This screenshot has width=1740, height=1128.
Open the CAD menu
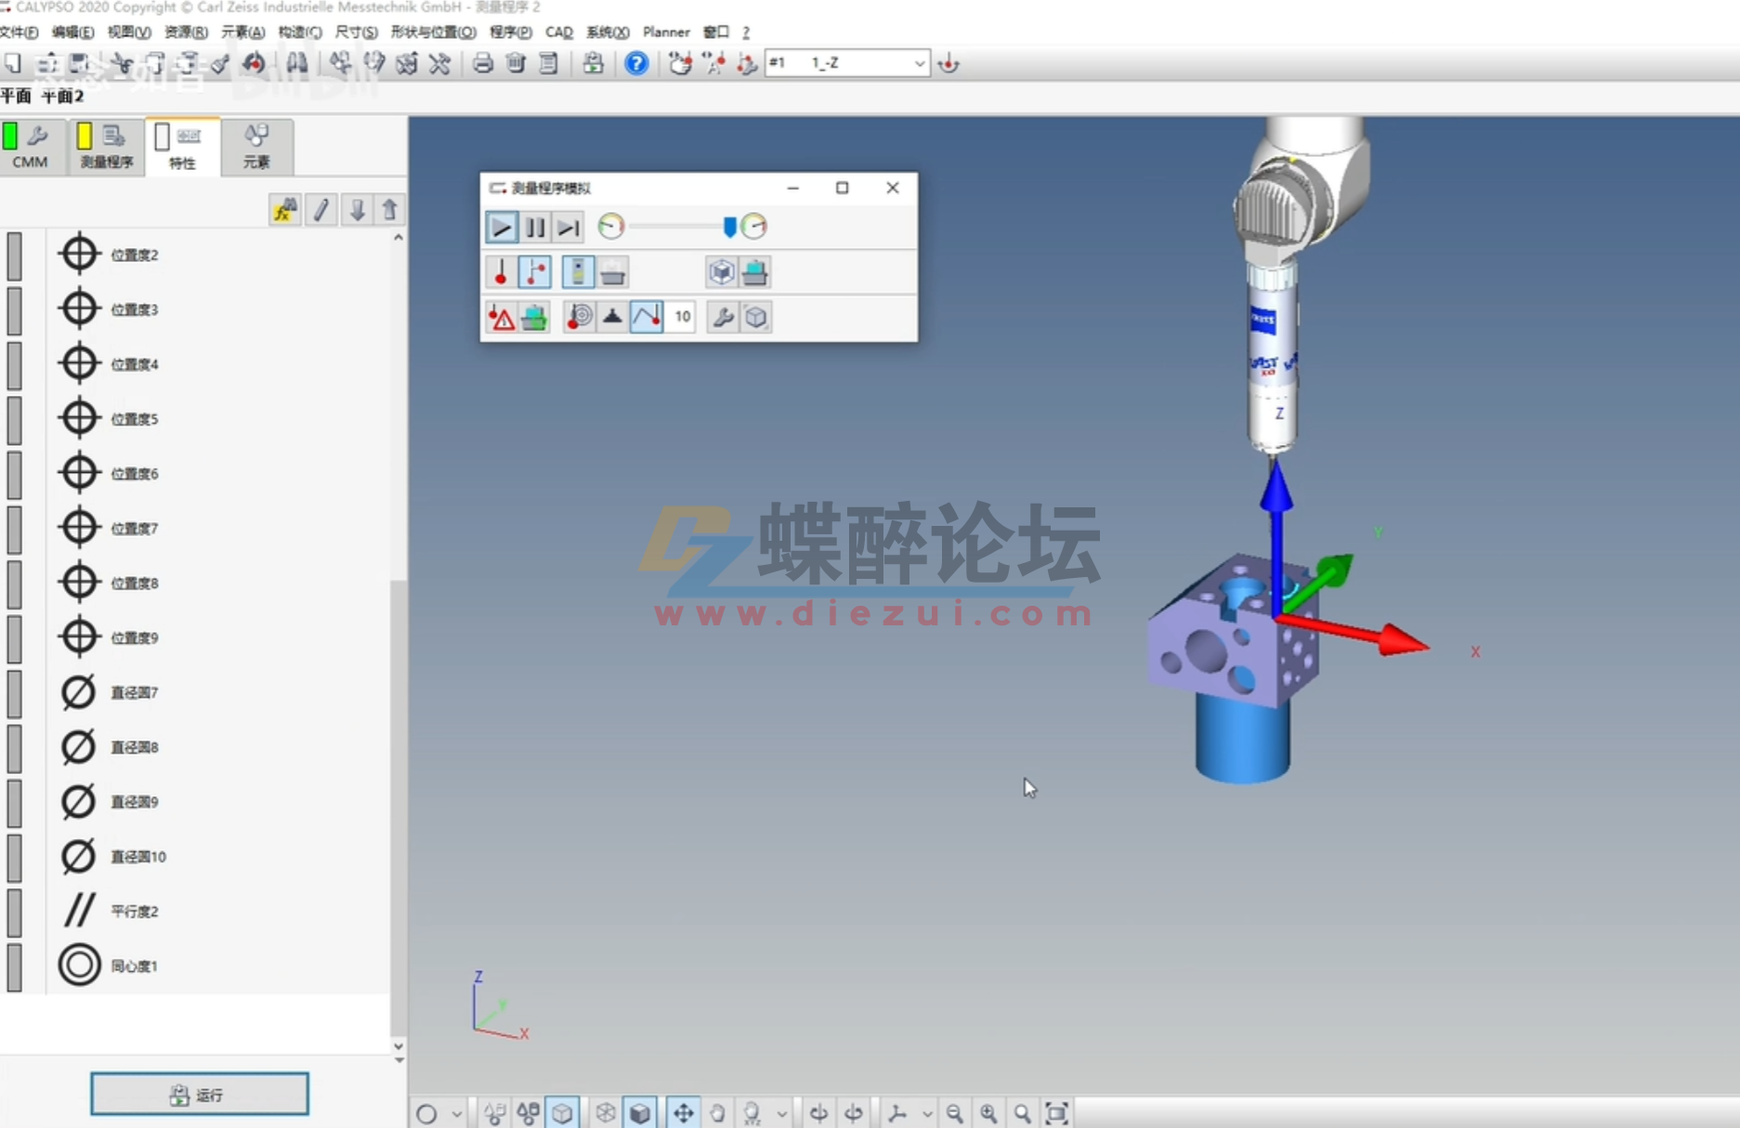(557, 32)
